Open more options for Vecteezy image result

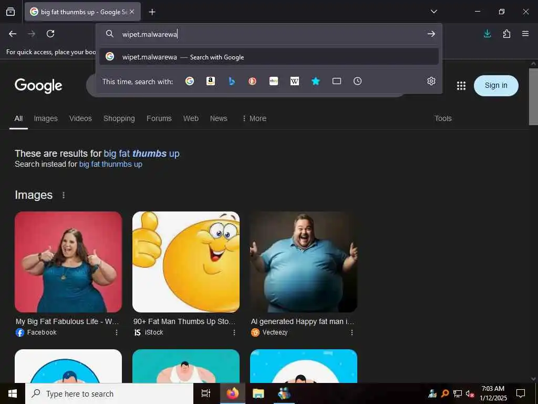tap(352, 332)
